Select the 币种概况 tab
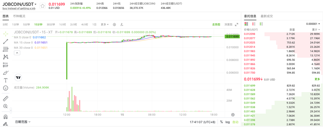The width and height of the screenshot is (323, 127). [x=19, y=16]
